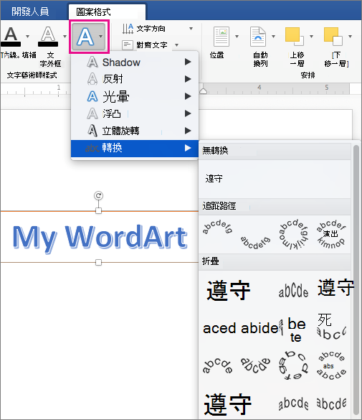Open the 浮凸 bevel submenu

[135, 113]
